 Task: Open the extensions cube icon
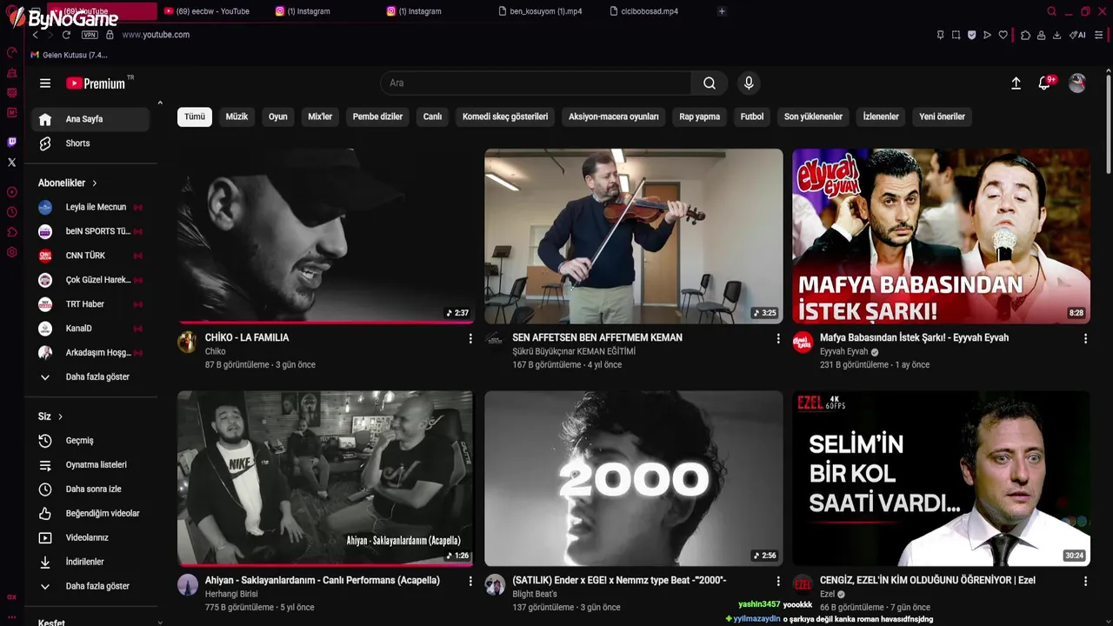coord(1025,35)
